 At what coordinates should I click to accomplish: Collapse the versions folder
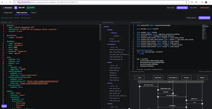click(114, 33)
